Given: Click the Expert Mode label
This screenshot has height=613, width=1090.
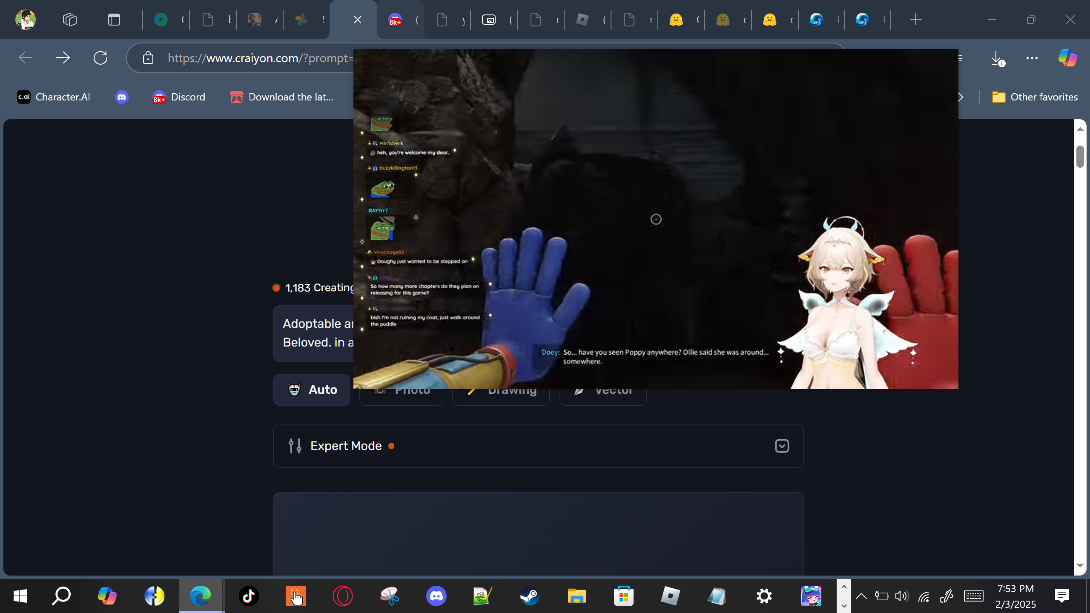Looking at the screenshot, I should (x=346, y=446).
